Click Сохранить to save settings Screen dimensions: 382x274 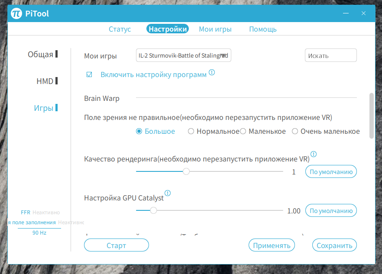334,245
